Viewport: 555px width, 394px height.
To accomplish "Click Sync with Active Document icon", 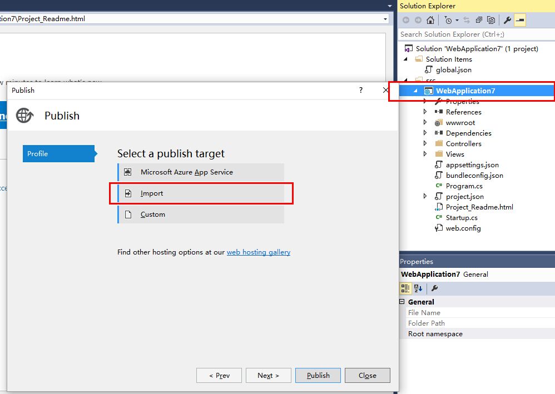I will tap(467, 20).
